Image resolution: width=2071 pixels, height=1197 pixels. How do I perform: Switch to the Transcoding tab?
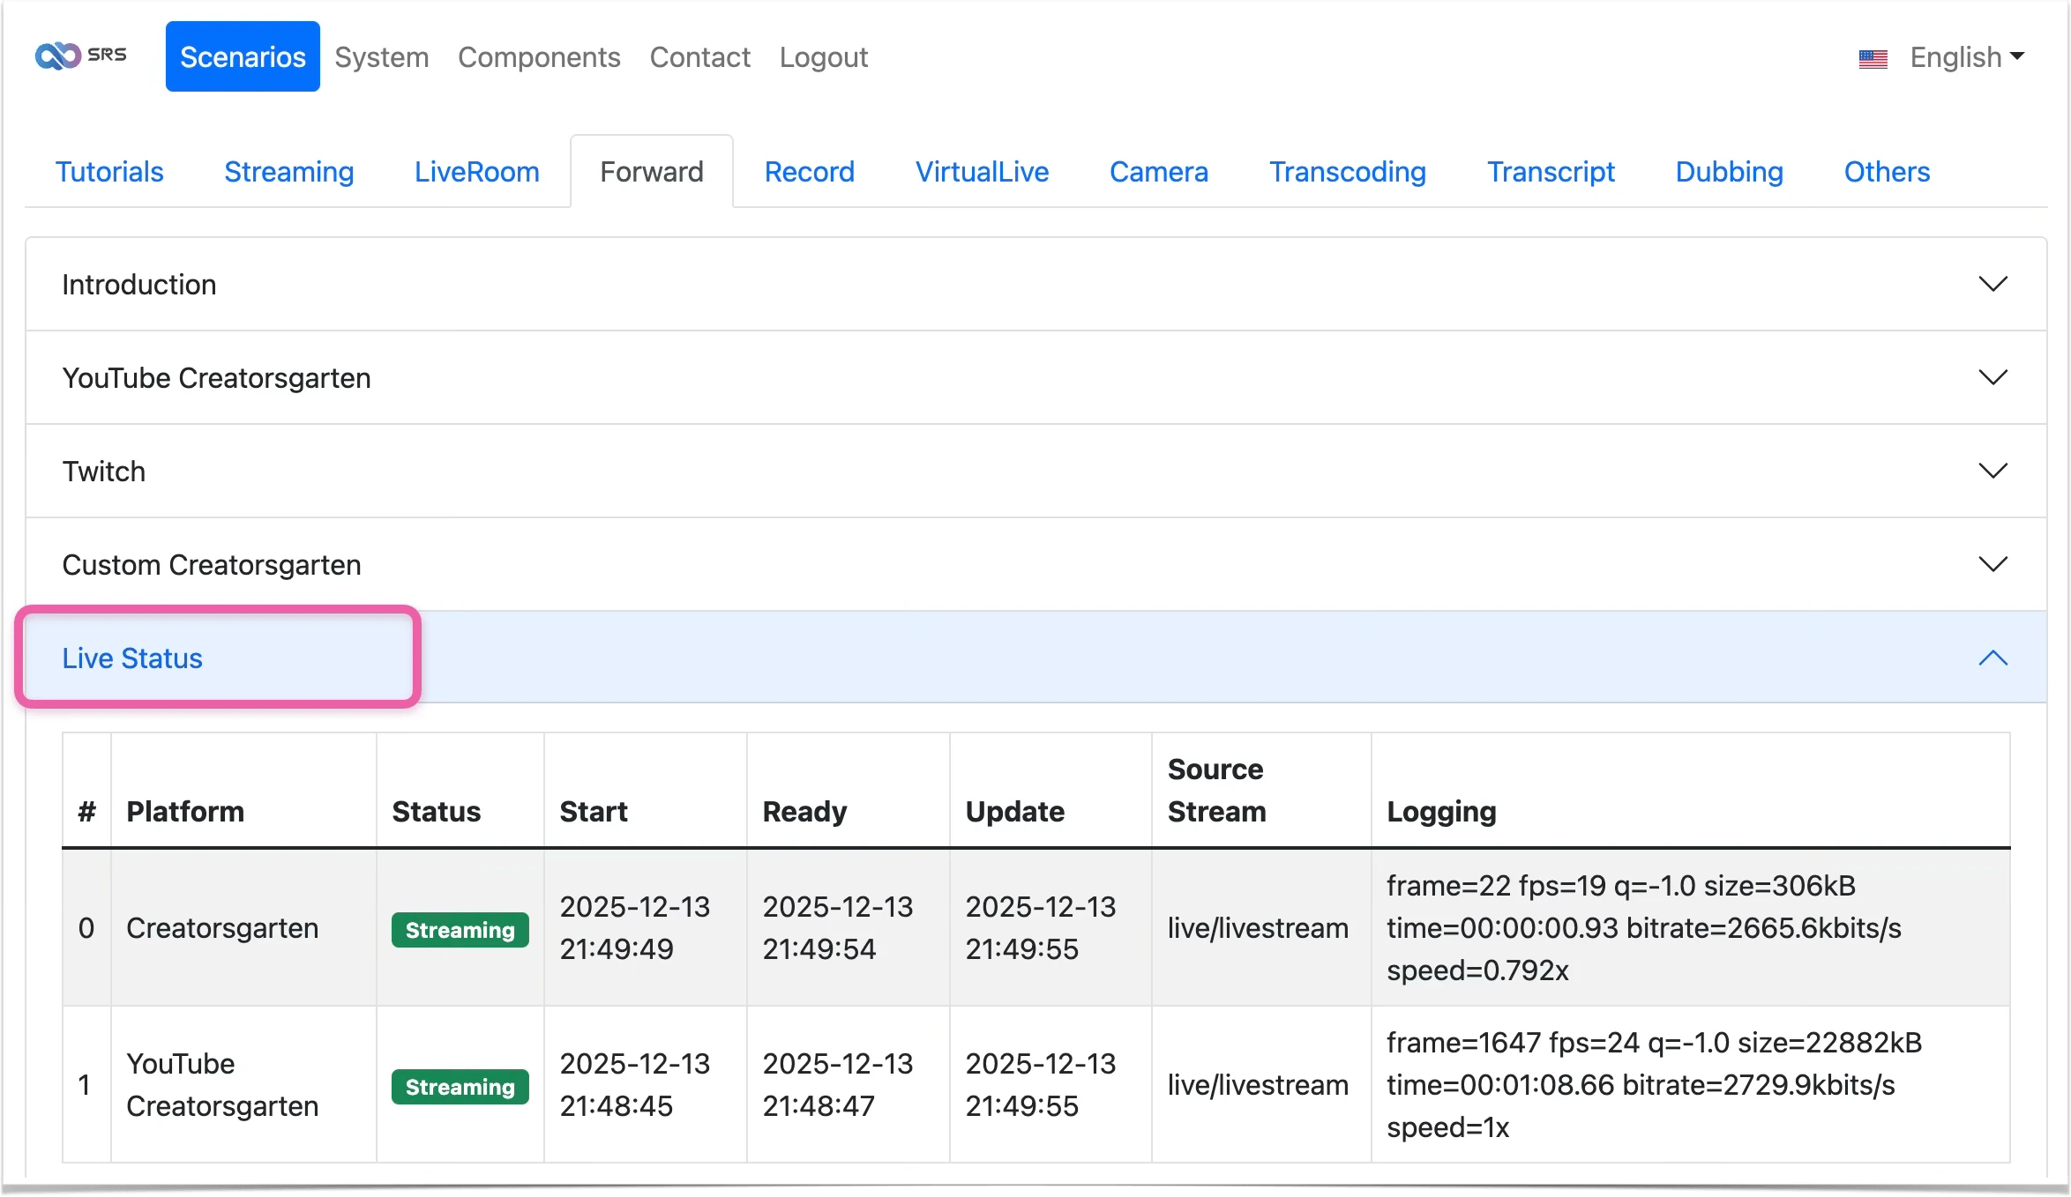point(1347,172)
